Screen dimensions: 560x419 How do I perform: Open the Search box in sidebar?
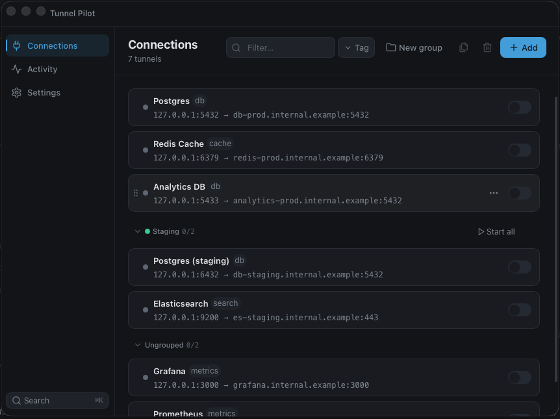[x=58, y=400]
